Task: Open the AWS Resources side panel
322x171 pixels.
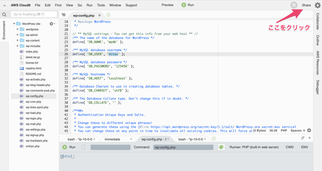Action: [318, 63]
